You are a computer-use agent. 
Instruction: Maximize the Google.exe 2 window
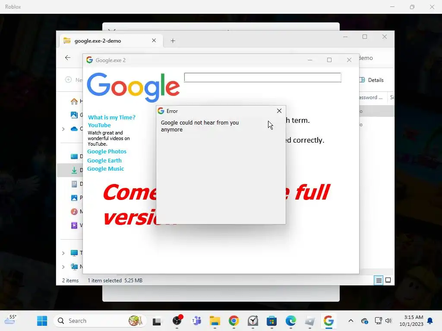[x=329, y=60]
